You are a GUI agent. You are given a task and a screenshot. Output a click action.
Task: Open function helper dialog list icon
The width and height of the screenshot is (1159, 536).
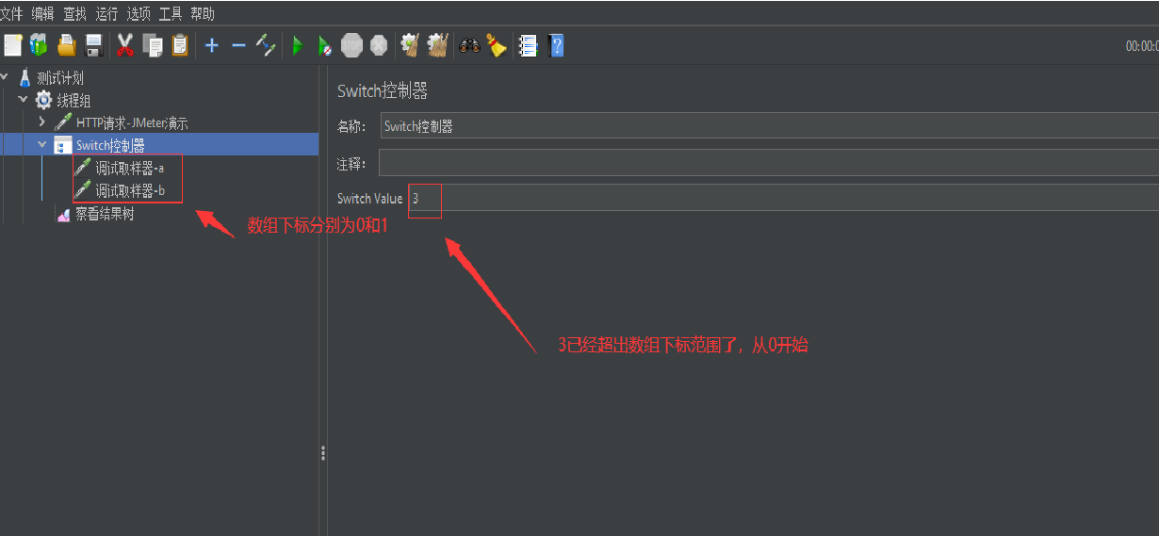tap(529, 45)
